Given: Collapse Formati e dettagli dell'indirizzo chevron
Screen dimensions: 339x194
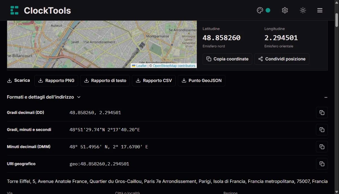Looking at the screenshot, I should pos(79,97).
